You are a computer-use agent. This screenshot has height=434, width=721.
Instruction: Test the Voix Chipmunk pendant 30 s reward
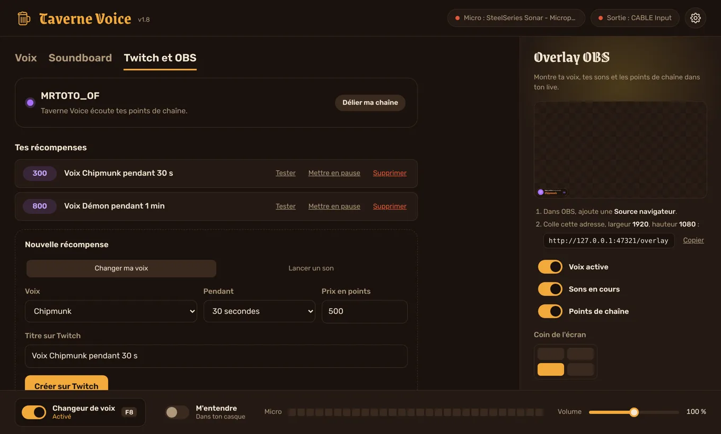tap(286, 173)
